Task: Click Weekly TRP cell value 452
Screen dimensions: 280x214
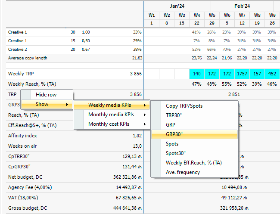Action: click(x=272, y=74)
